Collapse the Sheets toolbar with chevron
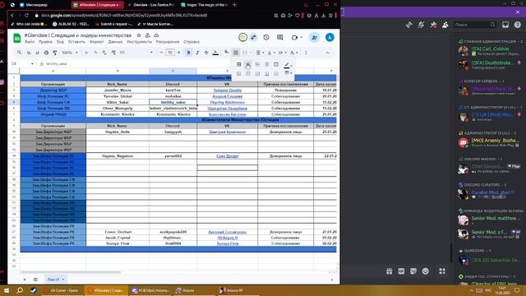Image resolution: width=526 pixels, height=296 pixels. click(x=327, y=53)
